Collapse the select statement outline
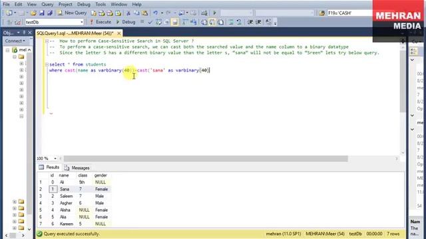This screenshot has height=239, width=426. [47, 64]
